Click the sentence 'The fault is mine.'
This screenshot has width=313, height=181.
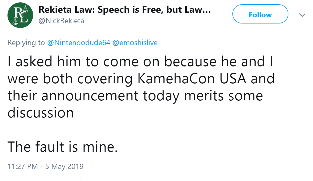[x=62, y=147]
